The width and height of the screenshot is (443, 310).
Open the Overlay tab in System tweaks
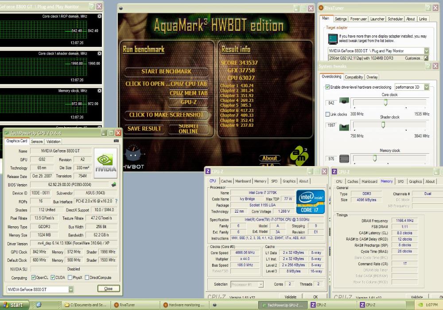(x=372, y=77)
